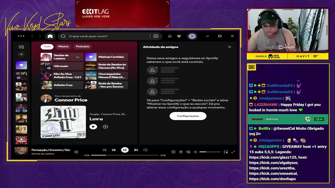Viewport: 335px width, 188px height.
Task: Click BotRix username in chat
Action: pyautogui.click(x=264, y=128)
